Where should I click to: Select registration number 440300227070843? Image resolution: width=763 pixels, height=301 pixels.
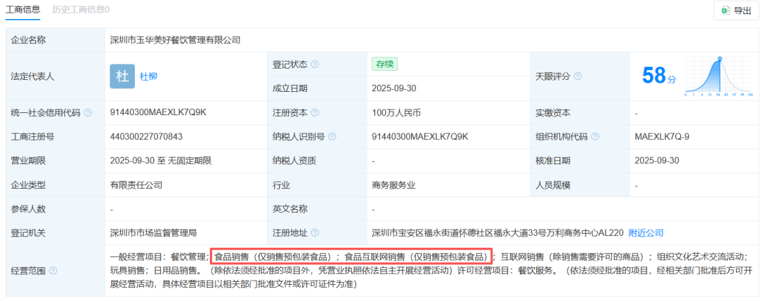pos(146,136)
